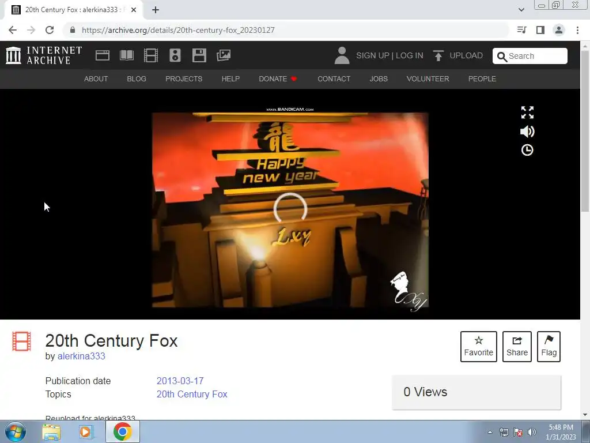The height and width of the screenshot is (443, 590).
Task: Open the Images icon in navbar
Action: tap(224, 55)
